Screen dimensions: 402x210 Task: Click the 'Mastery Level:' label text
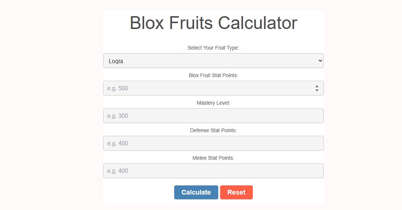coord(213,103)
